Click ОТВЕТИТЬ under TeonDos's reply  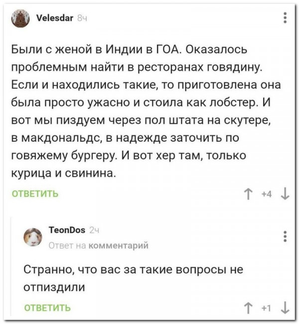pyautogui.click(x=47, y=308)
